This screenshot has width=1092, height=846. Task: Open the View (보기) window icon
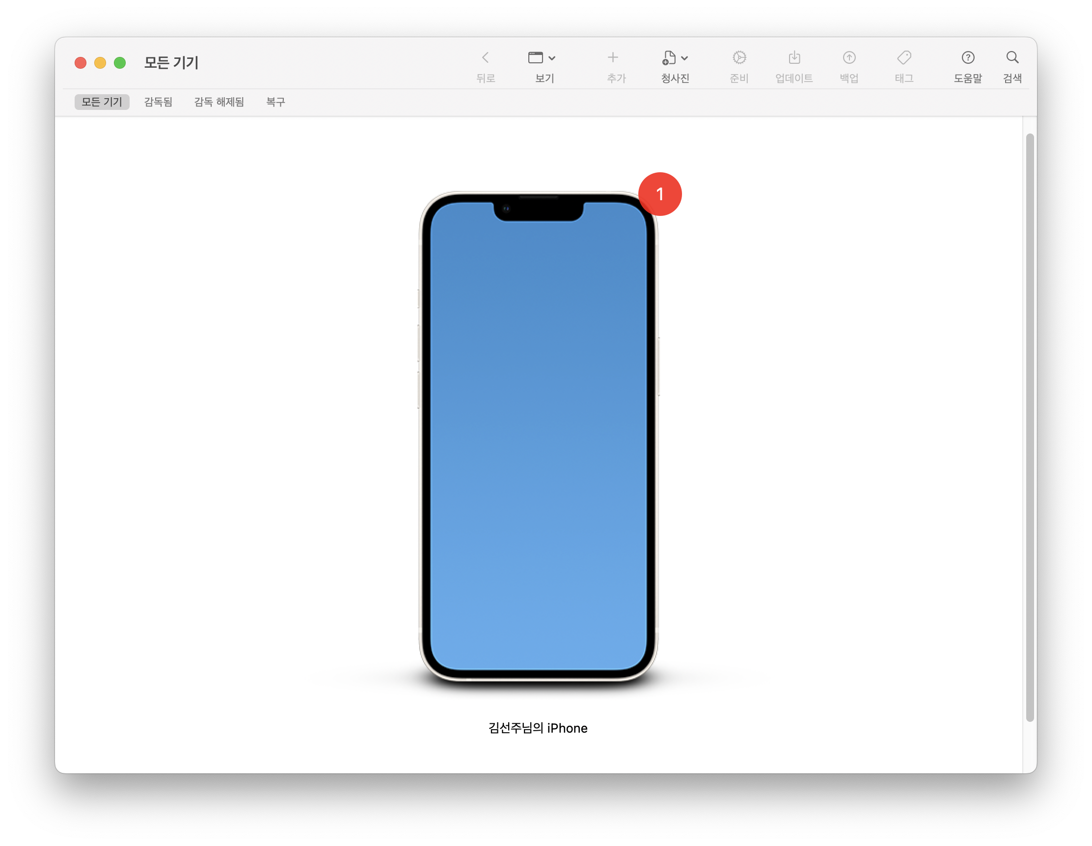[536, 57]
